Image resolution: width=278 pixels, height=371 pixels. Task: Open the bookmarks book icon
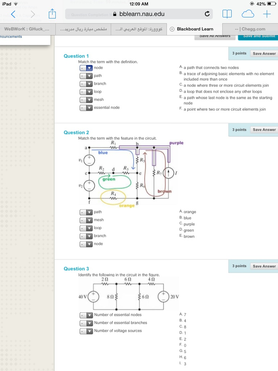(x=227, y=14)
